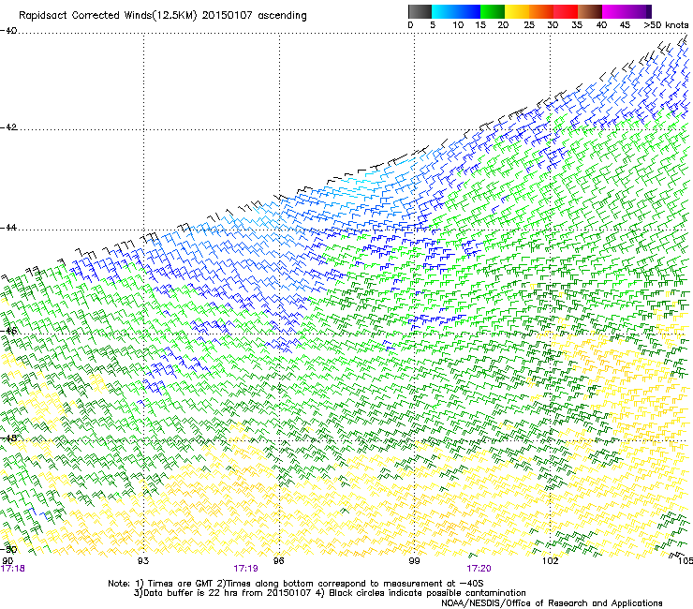Click the legend label '25'

529,25
